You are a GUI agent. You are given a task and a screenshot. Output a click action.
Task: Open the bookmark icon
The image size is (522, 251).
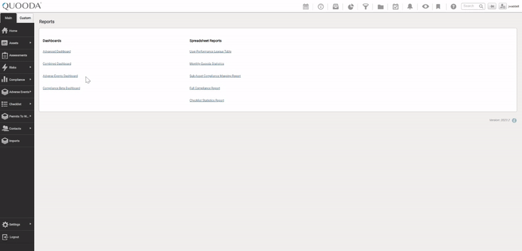pyautogui.click(x=438, y=7)
